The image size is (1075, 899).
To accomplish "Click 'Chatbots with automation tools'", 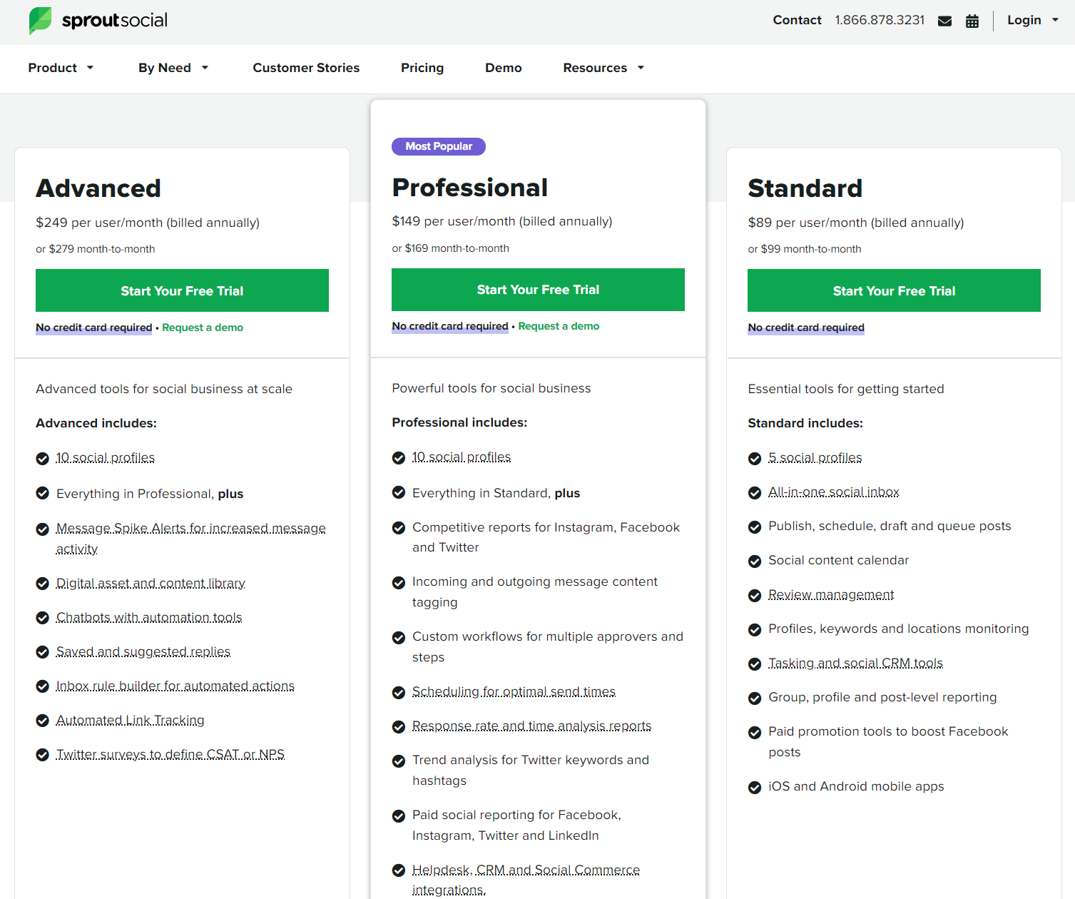I will point(149,617).
